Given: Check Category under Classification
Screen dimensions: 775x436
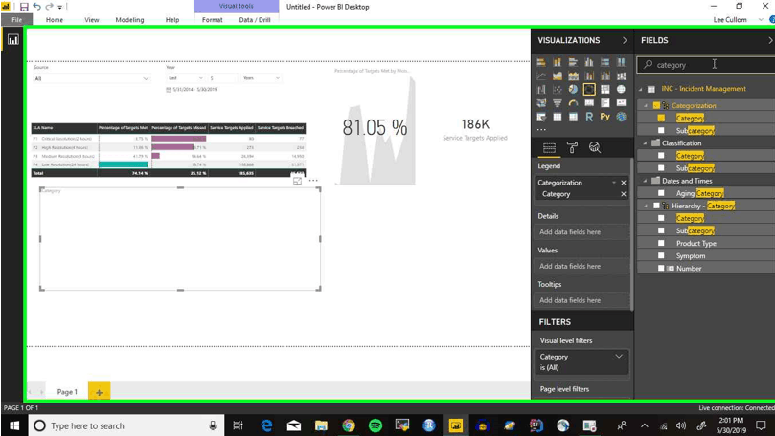Looking at the screenshot, I should coord(661,155).
